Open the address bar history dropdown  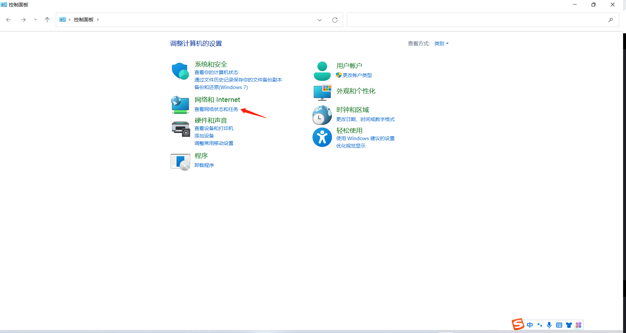point(320,20)
